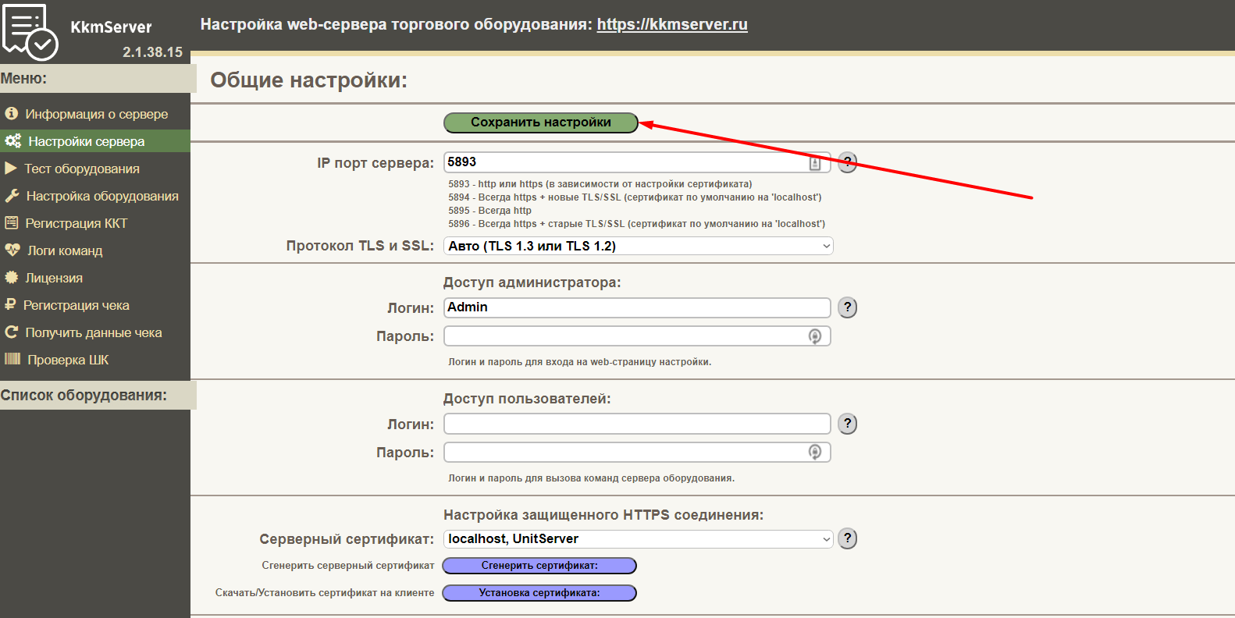
Task: Click the port hint line '5894 - Всегда https'
Action: [635, 197]
